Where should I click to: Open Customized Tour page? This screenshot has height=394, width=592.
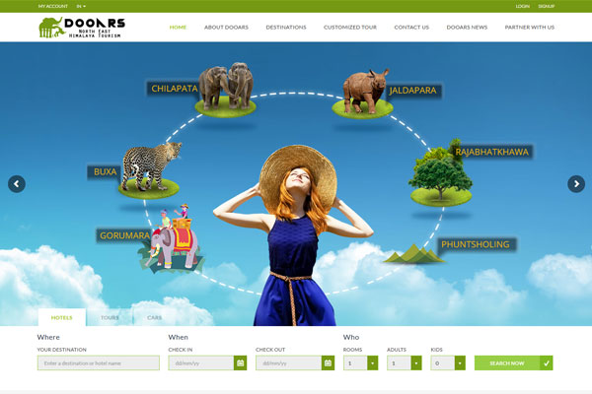[350, 28]
